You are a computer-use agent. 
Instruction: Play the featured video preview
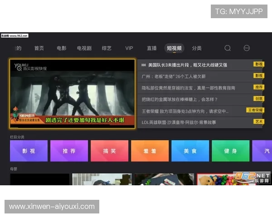click(x=73, y=94)
